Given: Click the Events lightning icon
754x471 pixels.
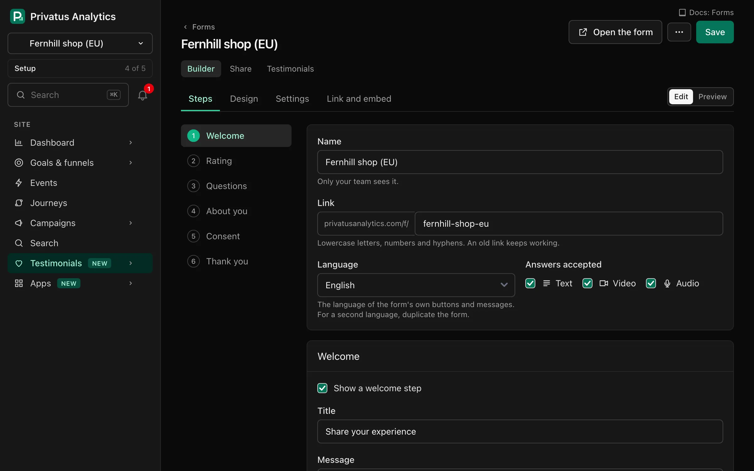Looking at the screenshot, I should pos(19,183).
